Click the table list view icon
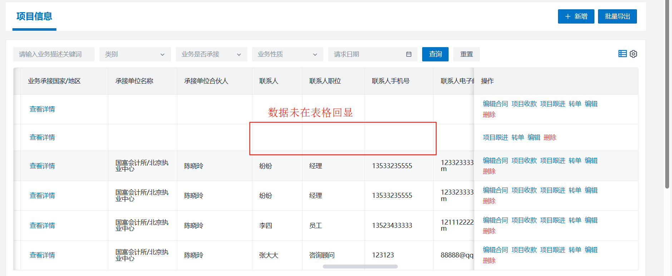This screenshot has height=276, width=672. (622, 54)
